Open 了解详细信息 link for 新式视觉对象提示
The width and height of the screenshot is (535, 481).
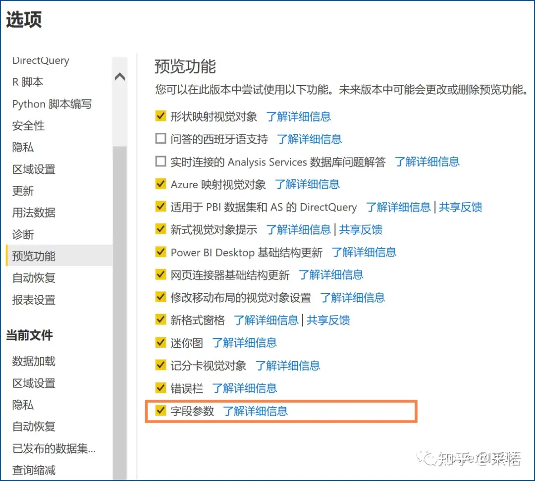299,229
